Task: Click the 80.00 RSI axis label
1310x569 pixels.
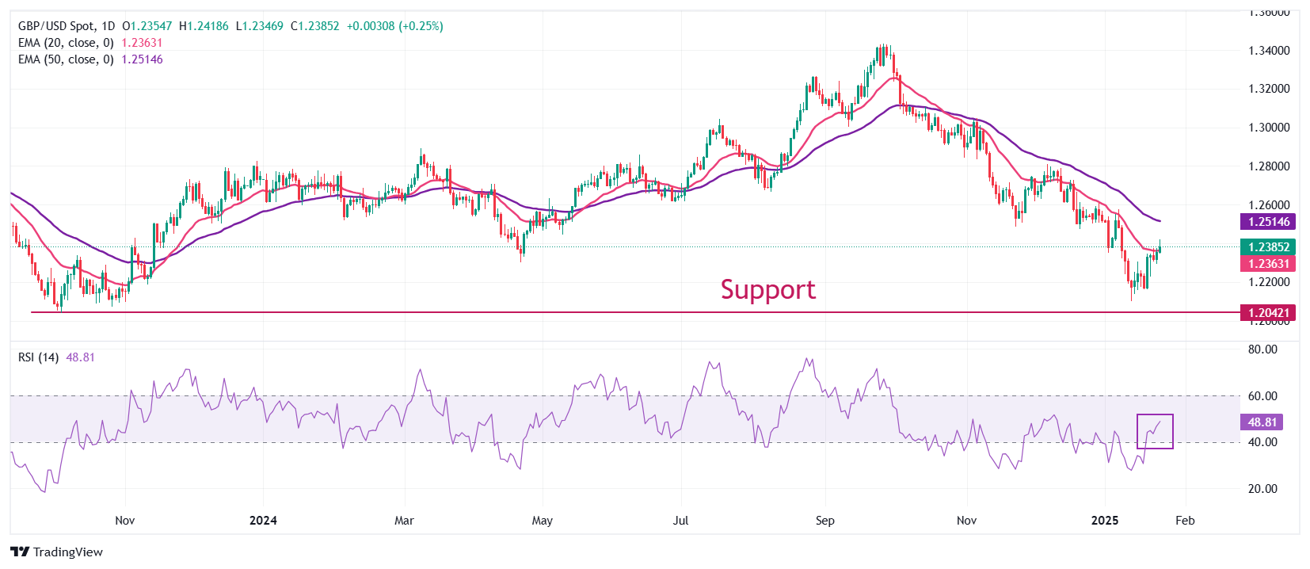Action: click(x=1262, y=349)
